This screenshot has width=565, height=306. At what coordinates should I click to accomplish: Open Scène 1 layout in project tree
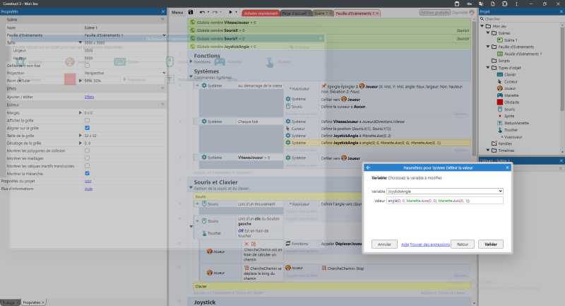[x=511, y=40]
